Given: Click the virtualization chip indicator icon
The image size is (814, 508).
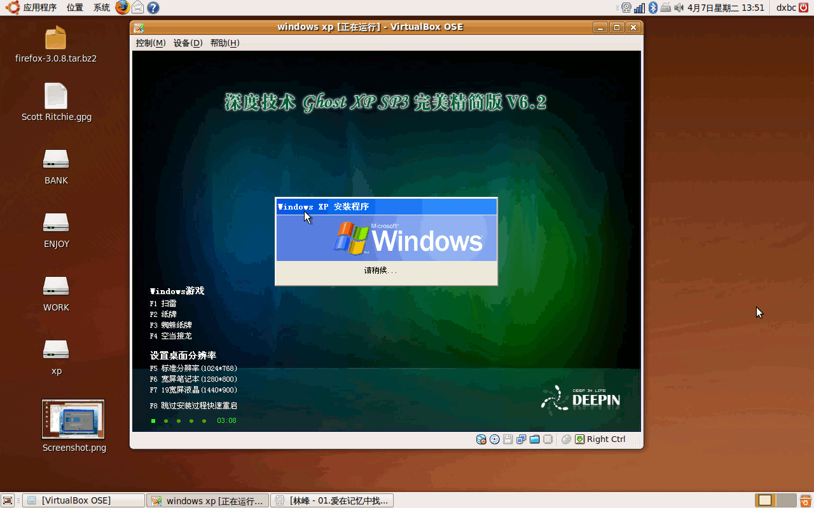Looking at the screenshot, I should tap(548, 439).
